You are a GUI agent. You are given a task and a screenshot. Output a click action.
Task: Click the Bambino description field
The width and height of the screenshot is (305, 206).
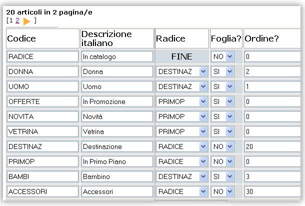pyautogui.click(x=117, y=176)
